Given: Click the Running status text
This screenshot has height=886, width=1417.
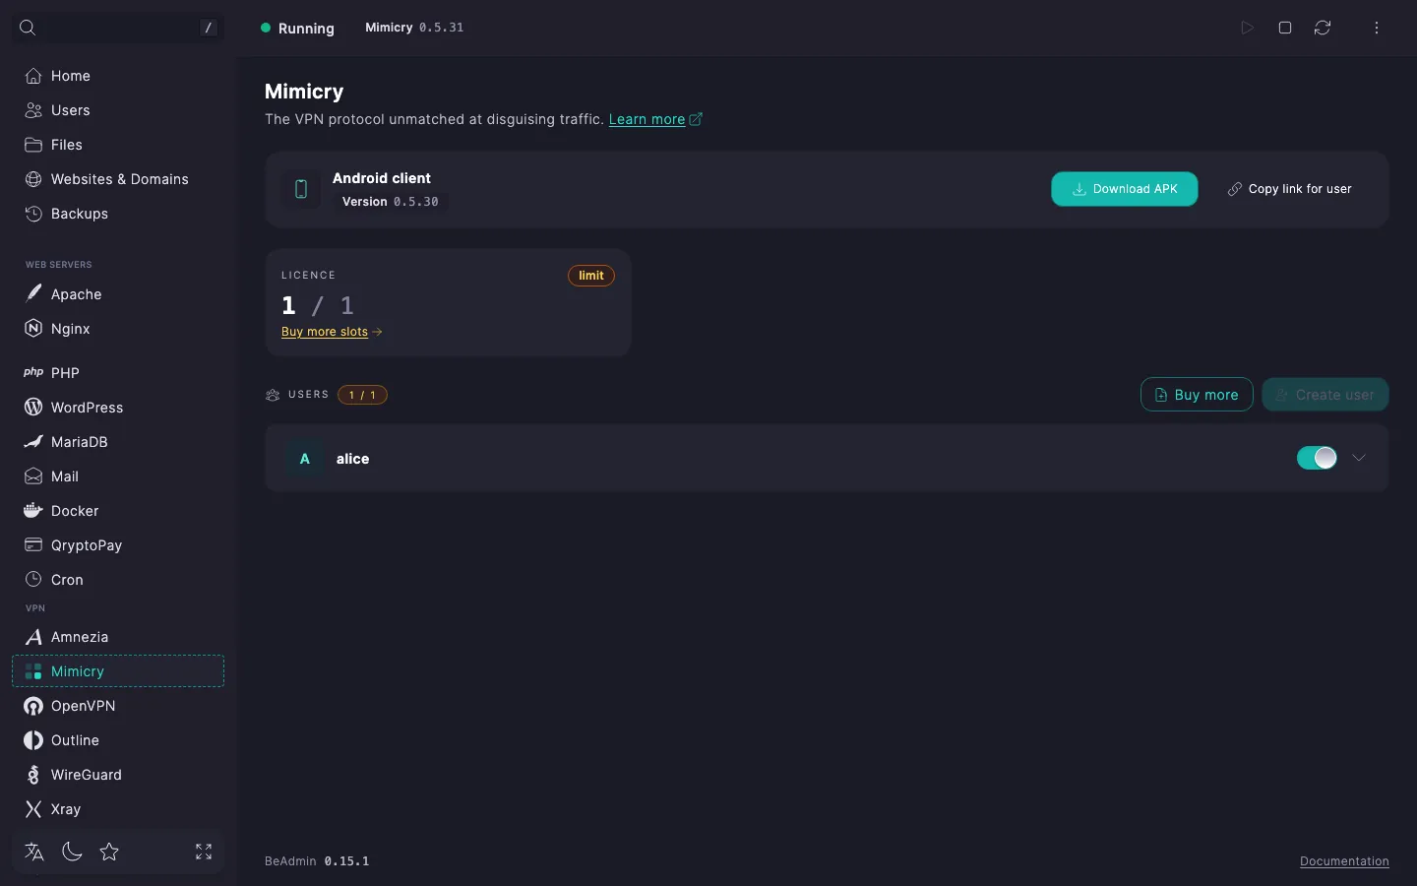Looking at the screenshot, I should pos(306,29).
